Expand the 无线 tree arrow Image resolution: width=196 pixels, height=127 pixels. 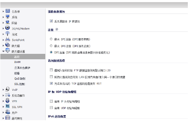click(x=3, y=34)
